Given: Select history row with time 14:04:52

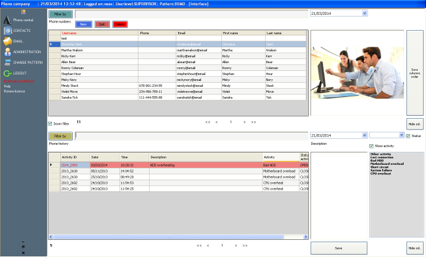Looking at the screenshot, I should (179, 171).
